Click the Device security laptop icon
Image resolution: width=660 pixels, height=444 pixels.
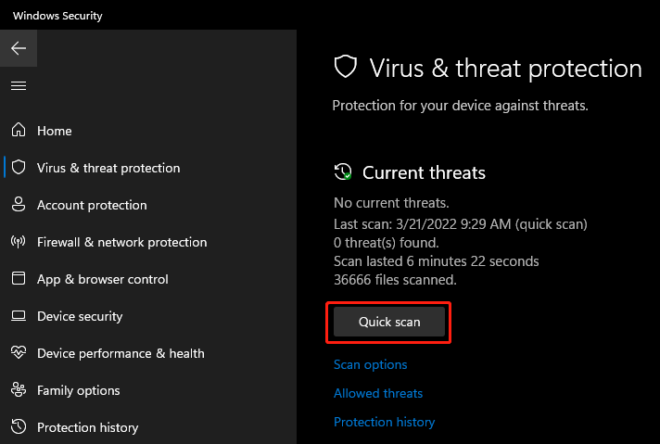(x=19, y=316)
